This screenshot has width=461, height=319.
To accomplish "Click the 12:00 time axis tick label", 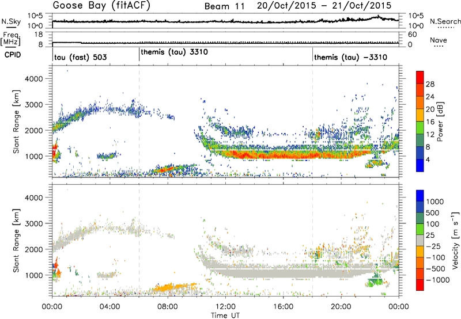I will 225,307.
